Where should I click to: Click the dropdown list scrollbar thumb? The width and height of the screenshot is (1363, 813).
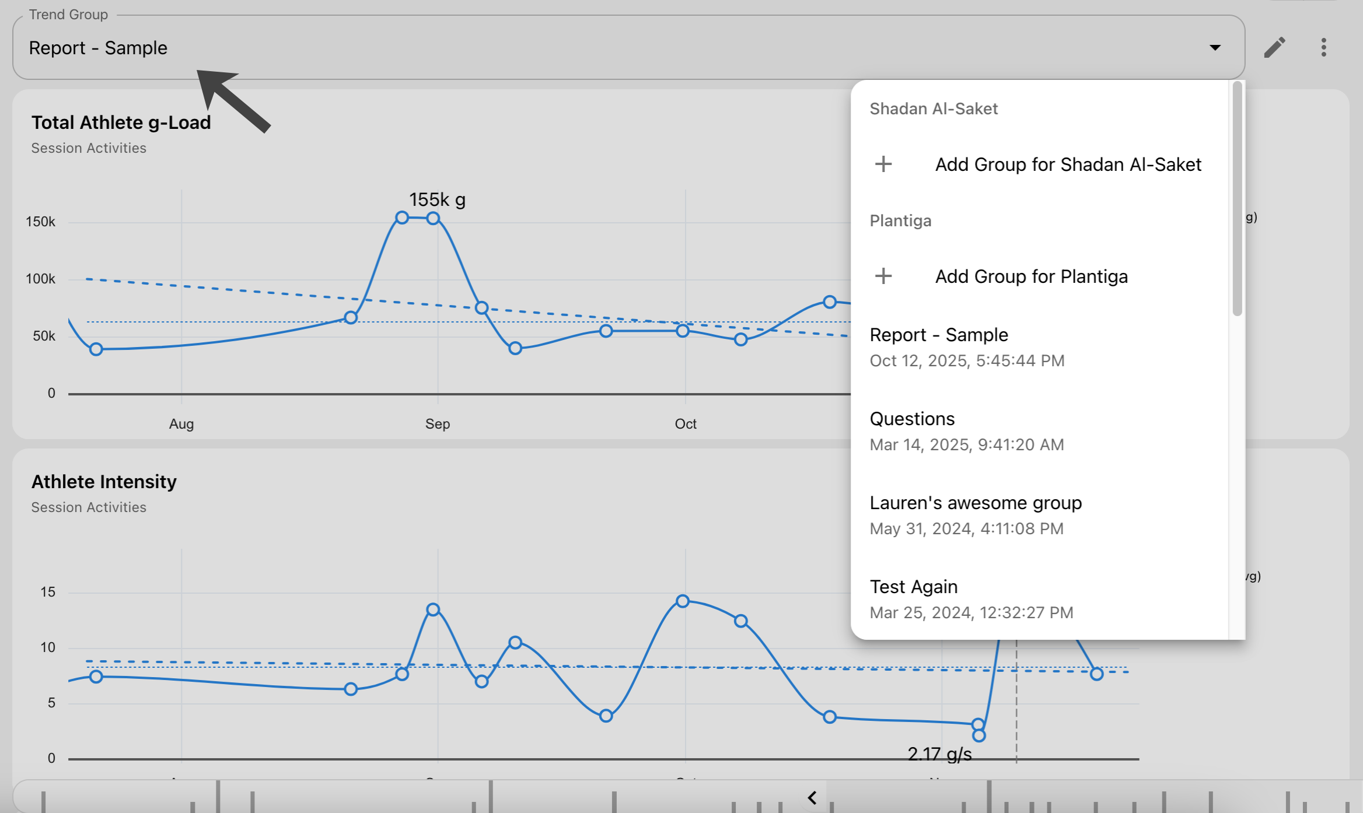1237,198
